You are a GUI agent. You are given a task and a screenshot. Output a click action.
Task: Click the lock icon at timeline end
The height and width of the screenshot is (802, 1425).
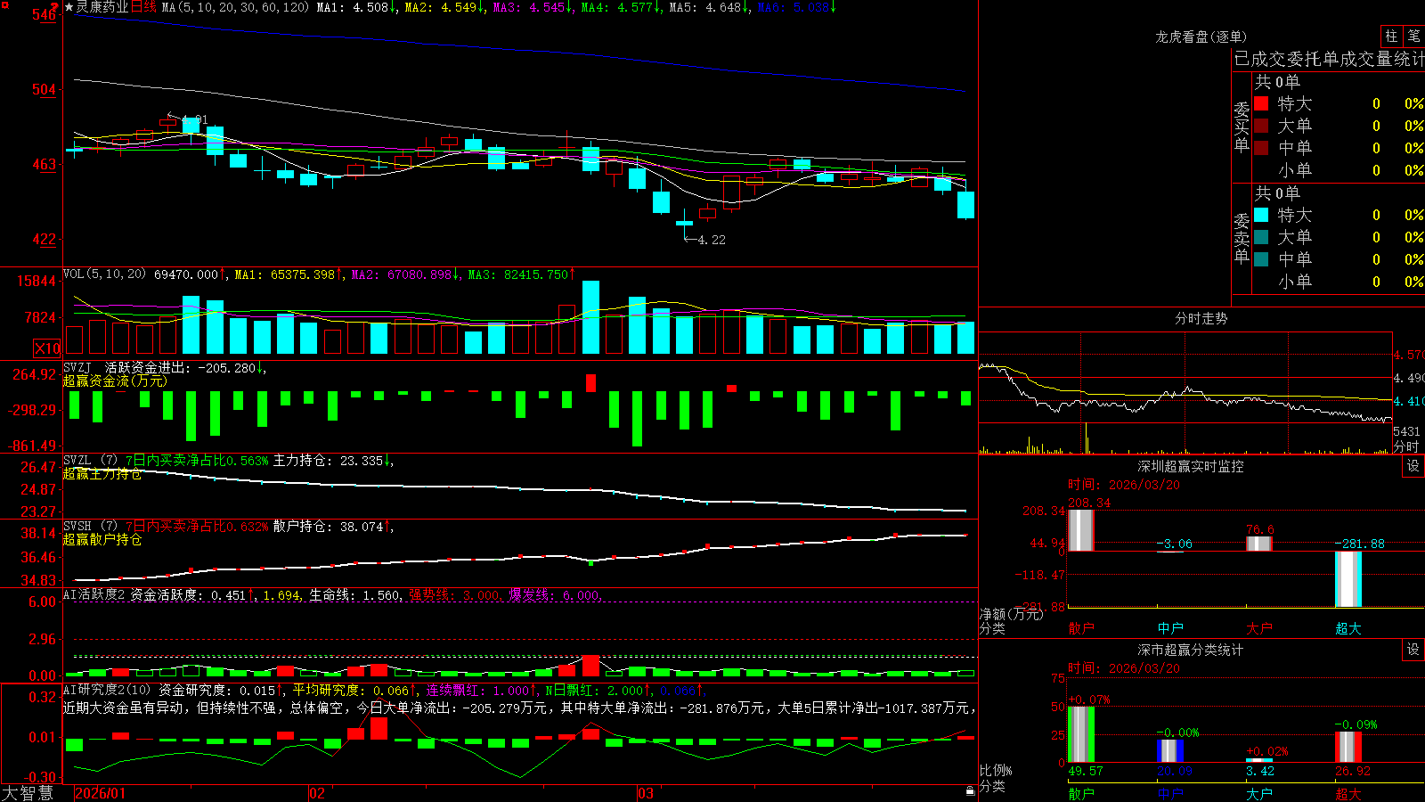[x=970, y=790]
